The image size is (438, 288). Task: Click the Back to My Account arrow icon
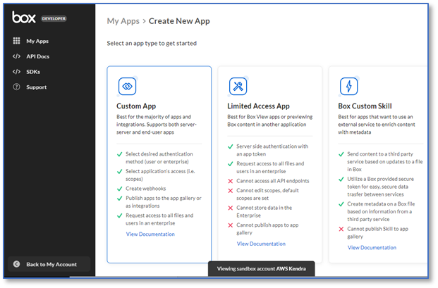click(16, 264)
